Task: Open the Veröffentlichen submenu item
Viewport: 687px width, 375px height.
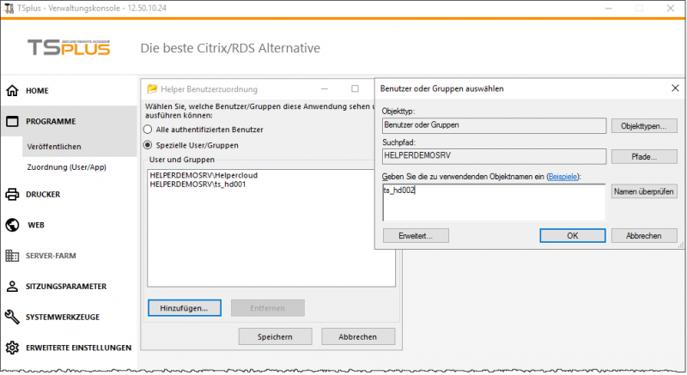Action: coord(54,147)
